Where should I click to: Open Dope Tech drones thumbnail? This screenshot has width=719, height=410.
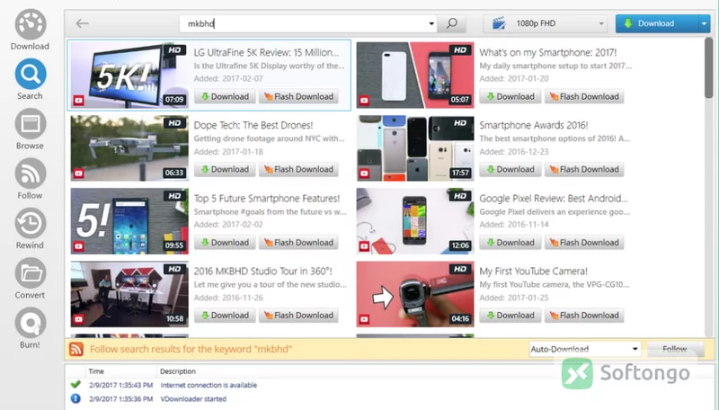point(129,148)
